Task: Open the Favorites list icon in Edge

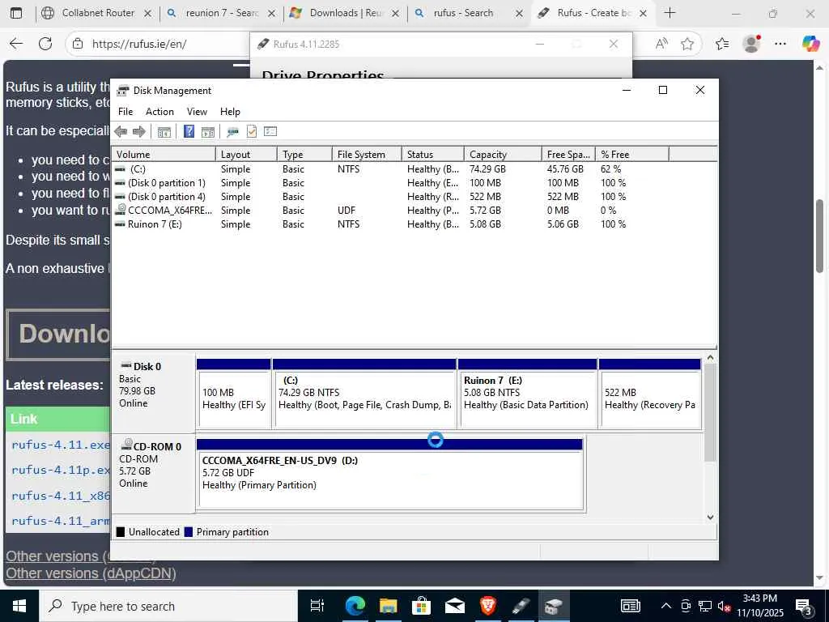Action: 722,44
